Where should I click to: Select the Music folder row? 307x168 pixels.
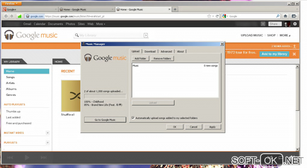[175, 66]
